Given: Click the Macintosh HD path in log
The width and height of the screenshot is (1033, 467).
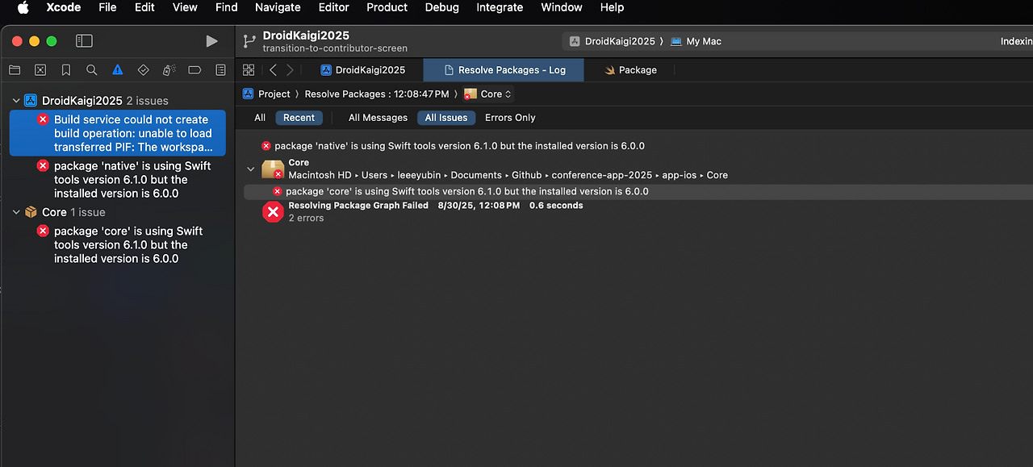Looking at the screenshot, I should pyautogui.click(x=320, y=175).
